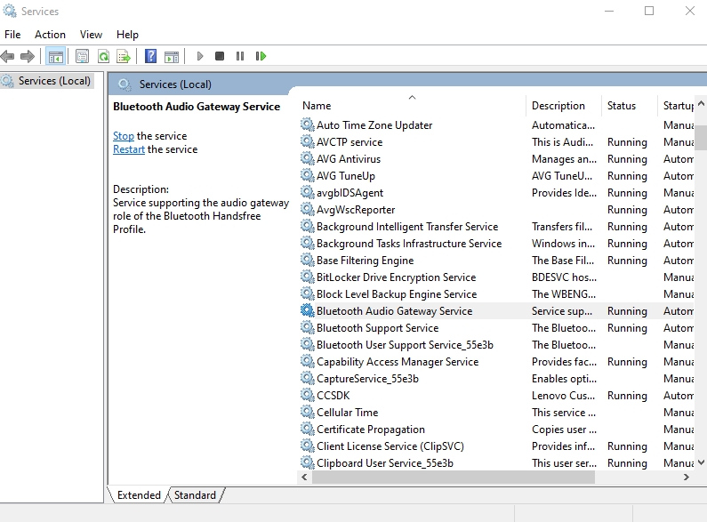Click gear icon of BitLocker Drive Encryption Service
This screenshot has height=522, width=707.
coord(307,277)
